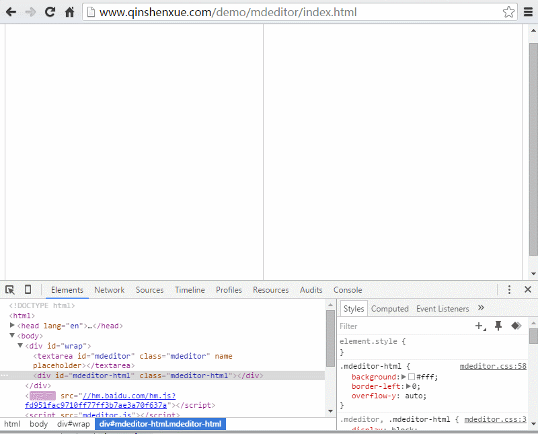This screenshot has width=538, height=434.
Task: Click the right HTML preview pane
Action: pyautogui.click(x=393, y=152)
